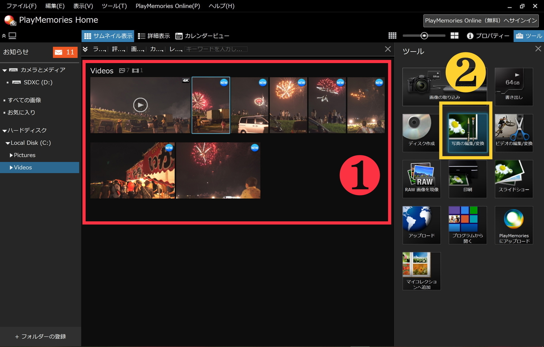Launch the ディスク作成 disc creation tool
The image size is (544, 347).
tap(421, 133)
